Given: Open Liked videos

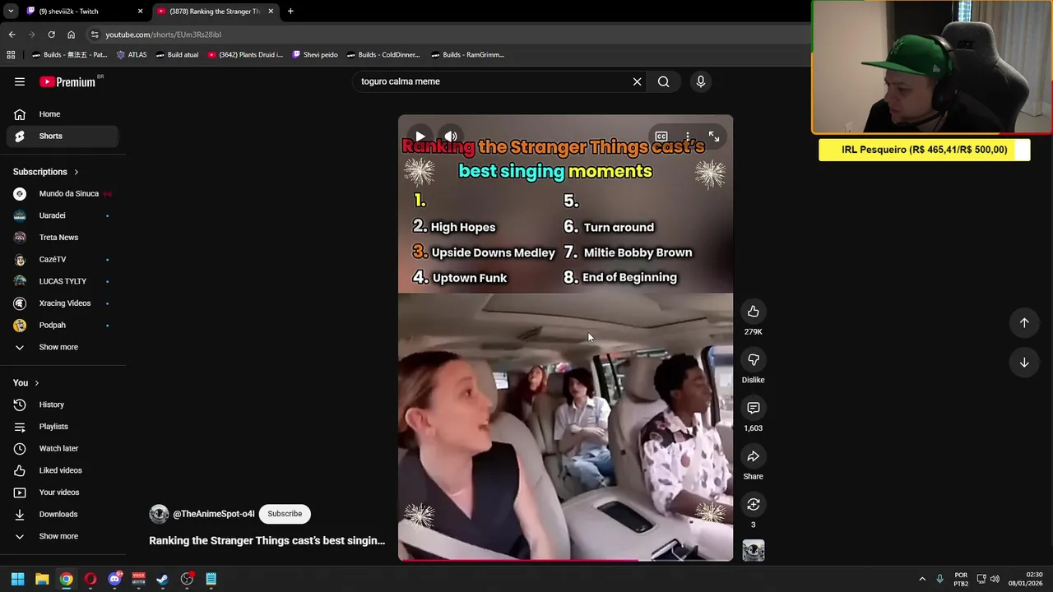Looking at the screenshot, I should pyautogui.click(x=63, y=470).
